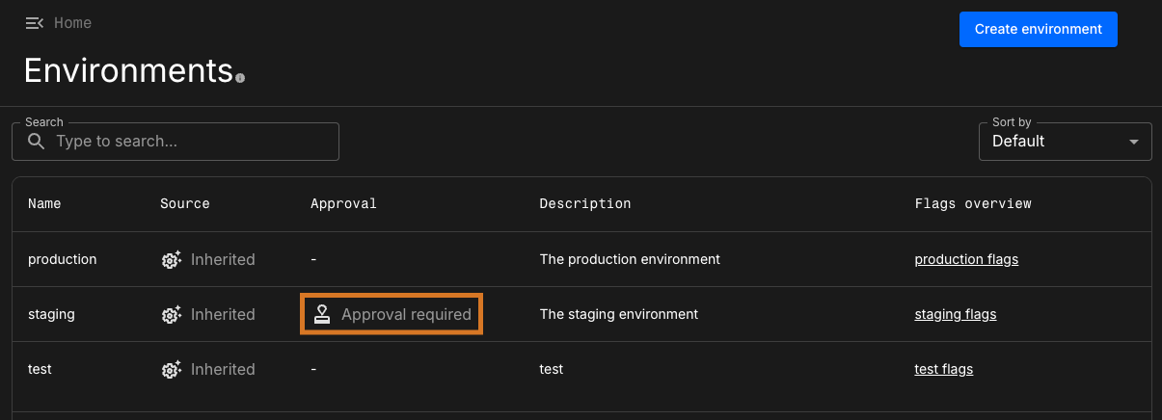
Task: Select the production environment name
Action: 63,259
